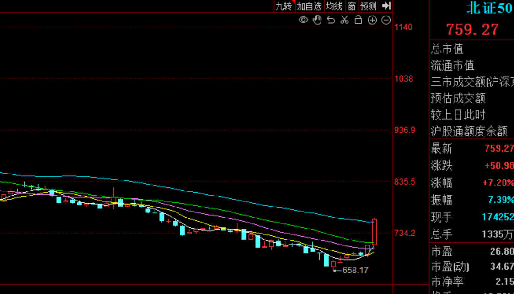The image size is (514, 294).
Task: Select the hand pan tool
Action: click(317, 20)
